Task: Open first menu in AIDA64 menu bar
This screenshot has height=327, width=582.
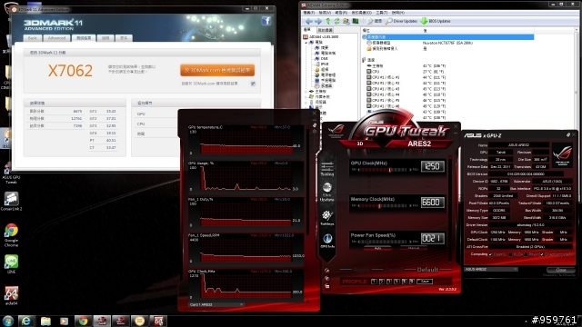Action: click(x=309, y=13)
